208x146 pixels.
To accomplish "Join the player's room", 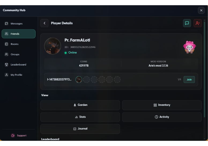I will click(x=189, y=80).
